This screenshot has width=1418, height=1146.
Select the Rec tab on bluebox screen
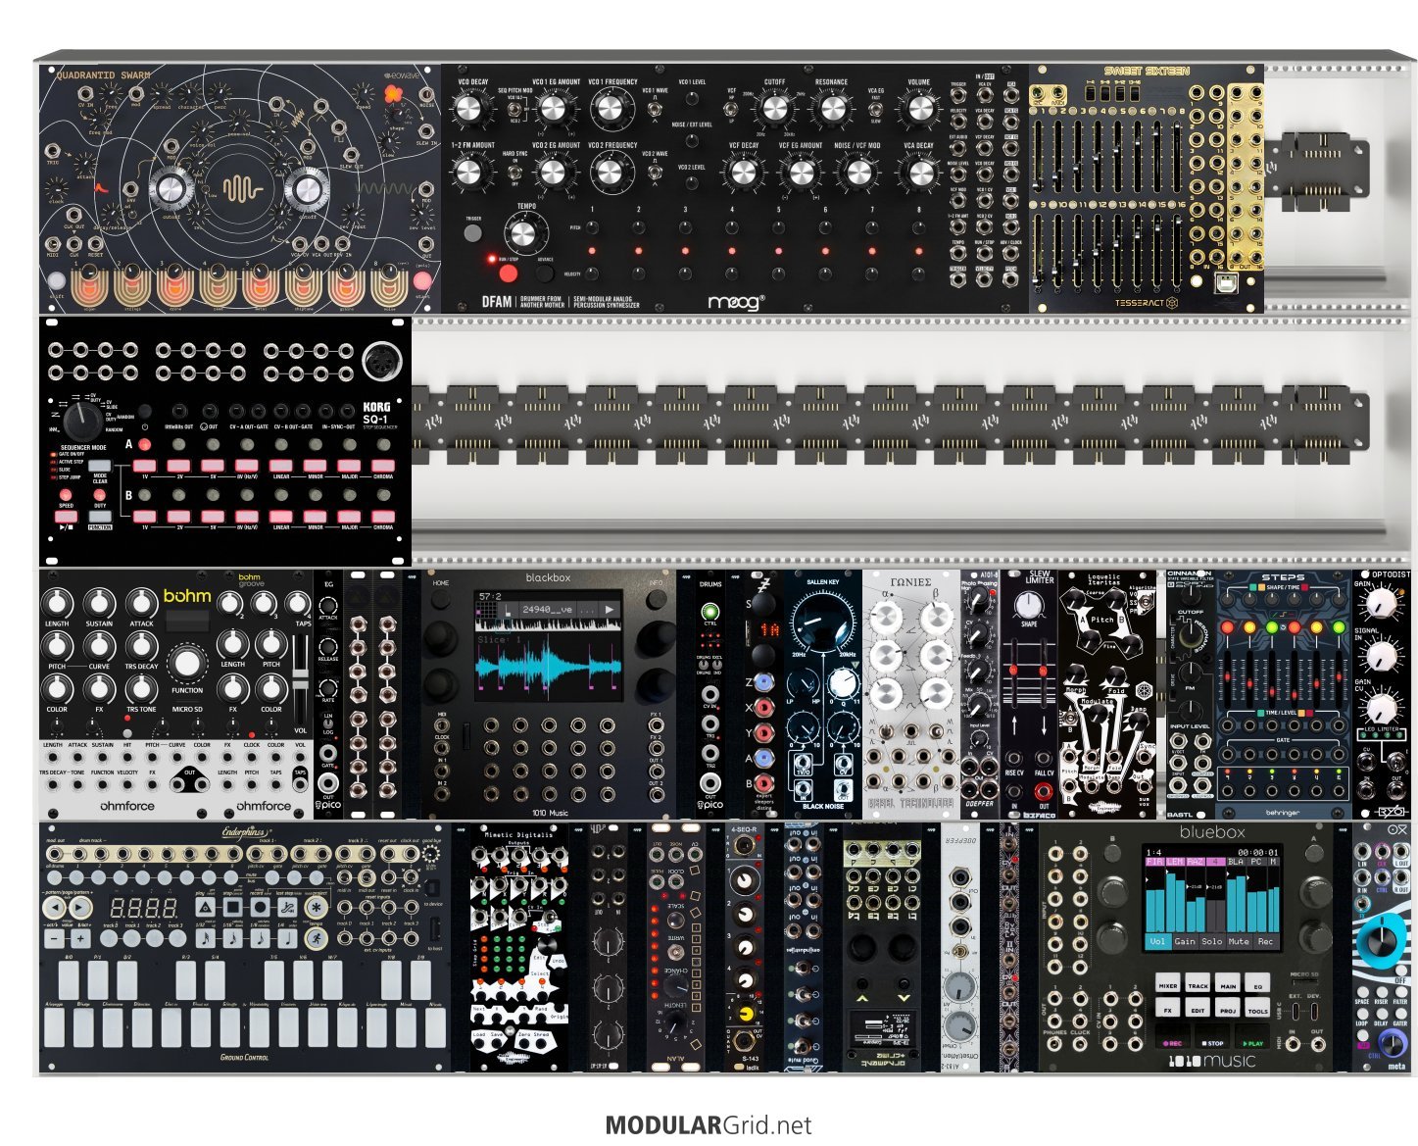(x=1266, y=941)
